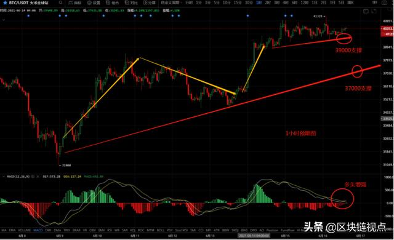Open the symbol search magnifier icon
This screenshot has height=240, width=394.
tap(60, 2)
